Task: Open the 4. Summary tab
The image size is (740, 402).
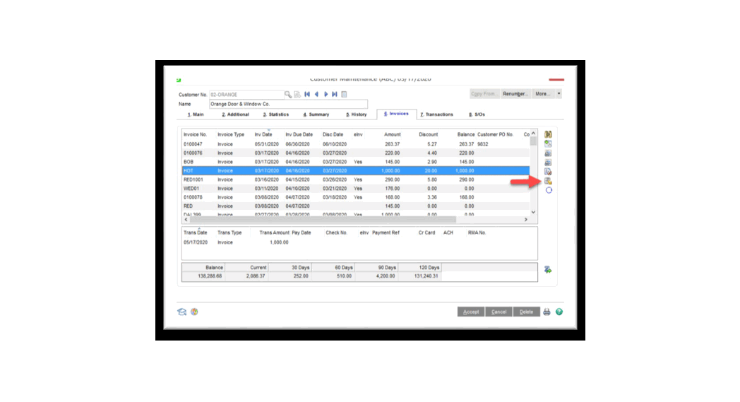Action: pos(316,114)
